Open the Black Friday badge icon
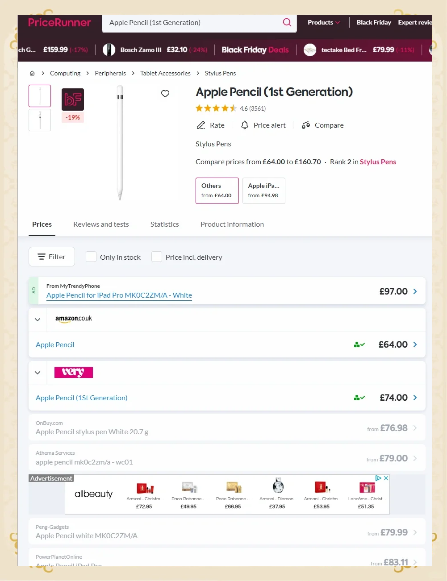Image resolution: width=447 pixels, height=581 pixels. tap(73, 100)
